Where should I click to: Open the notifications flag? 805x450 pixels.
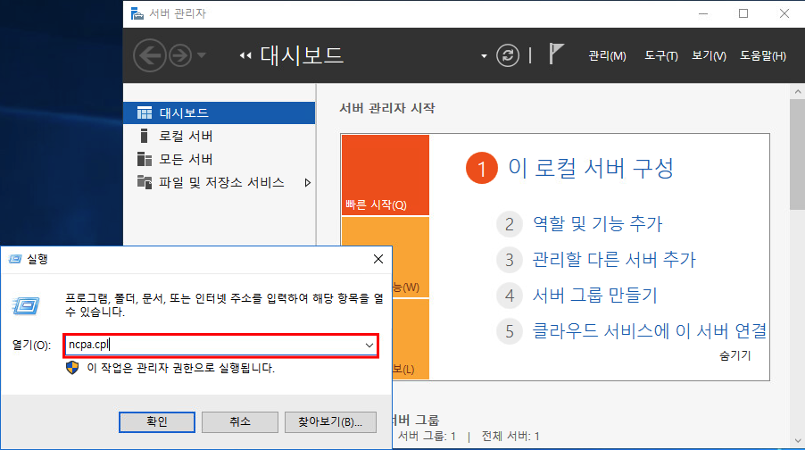click(556, 54)
